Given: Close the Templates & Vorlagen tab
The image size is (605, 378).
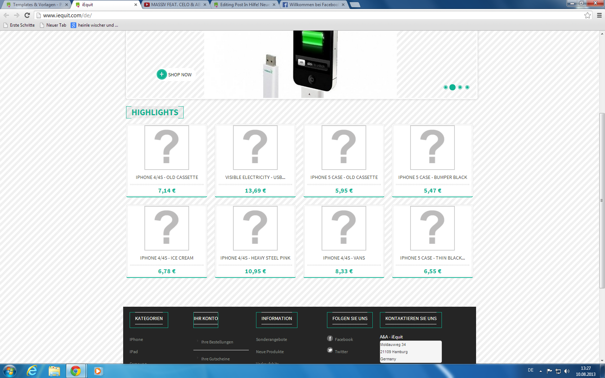Looking at the screenshot, I should [67, 5].
